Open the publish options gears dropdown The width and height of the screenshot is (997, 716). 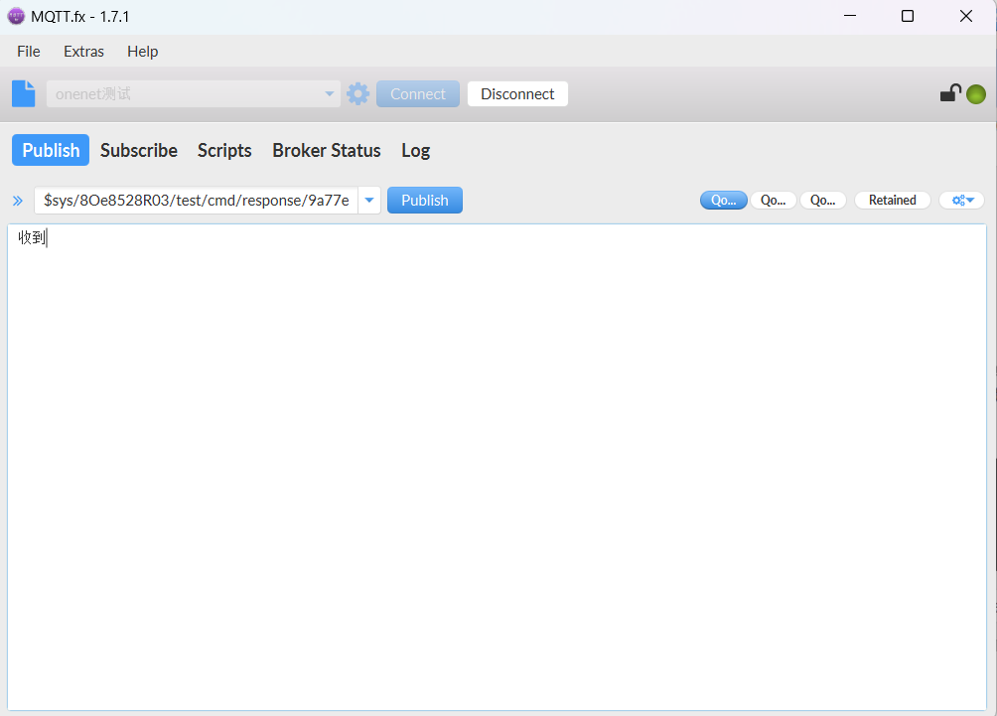(962, 201)
